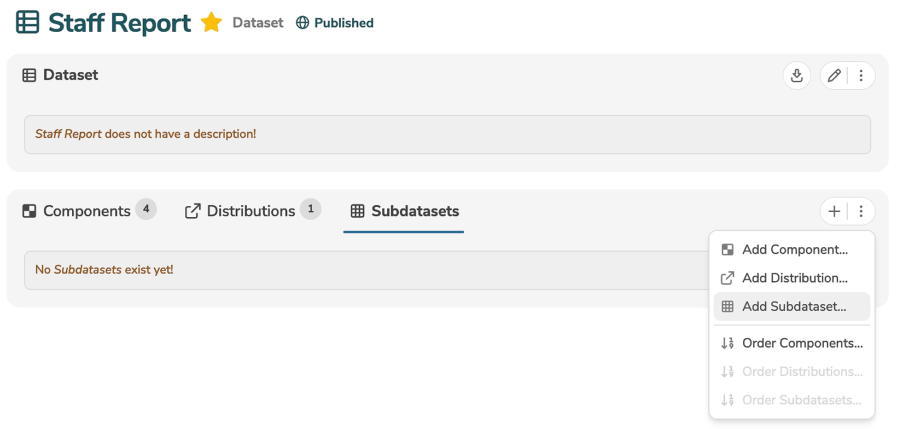Click the pencil edit icon for Dataset
This screenshot has height=429, width=897.
click(834, 76)
